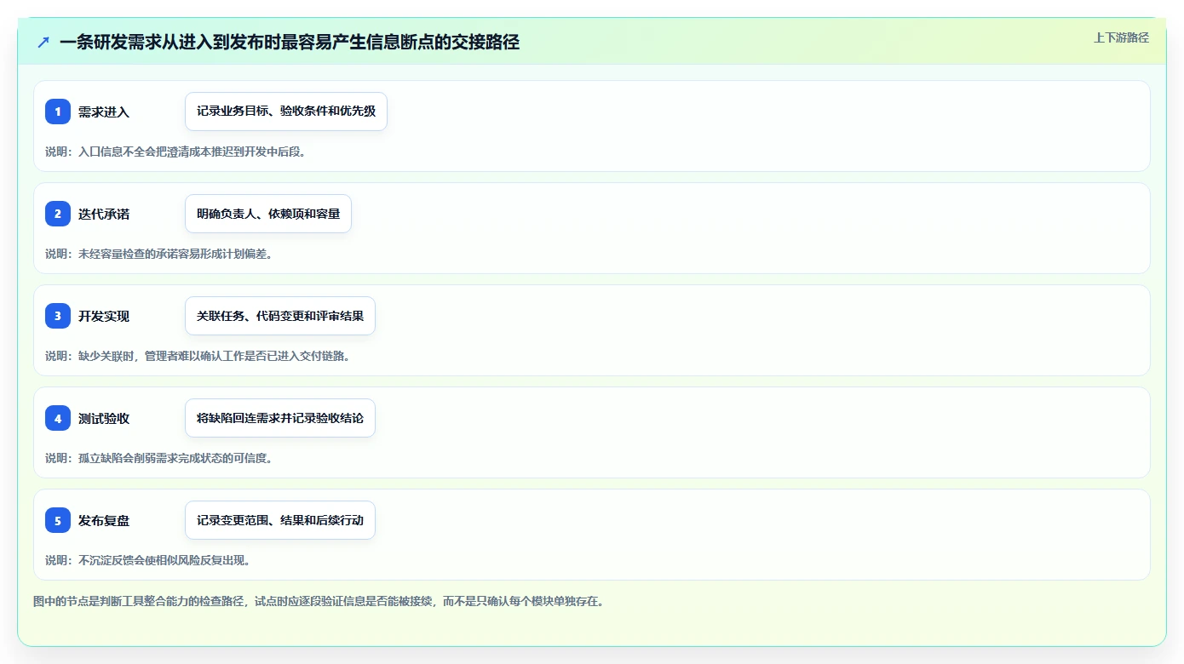Click the 需求进入 step name
The image size is (1184, 664).
coord(104,112)
